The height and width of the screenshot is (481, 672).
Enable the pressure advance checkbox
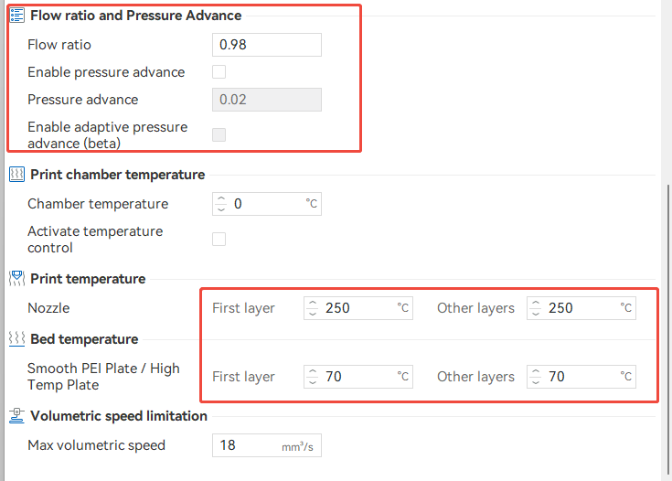(x=219, y=72)
